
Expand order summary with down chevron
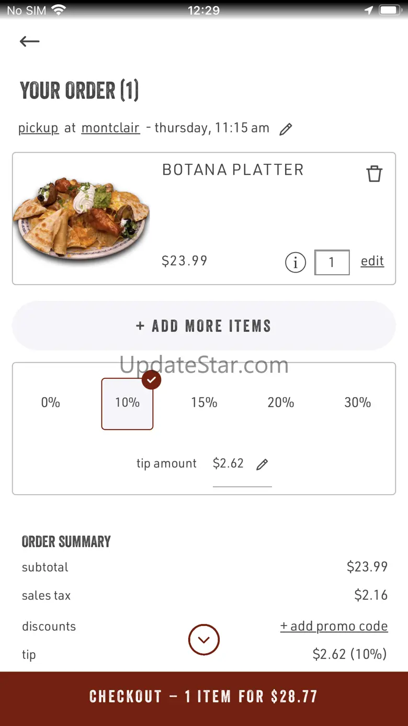[x=204, y=640]
